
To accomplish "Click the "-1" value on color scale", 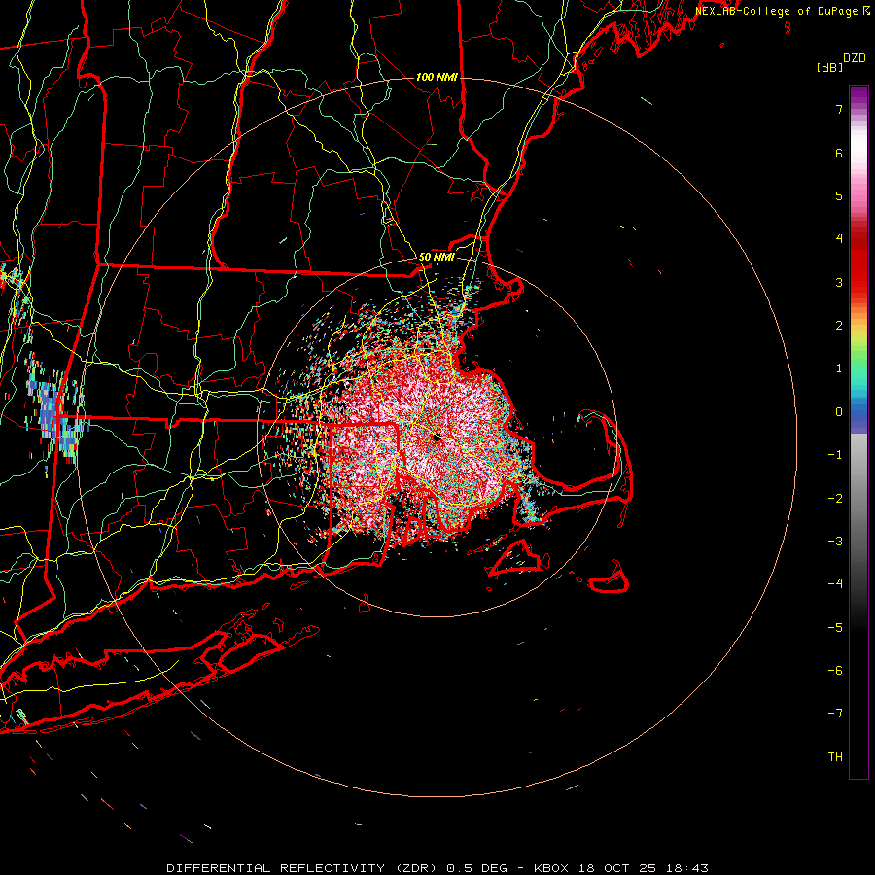I will [835, 455].
